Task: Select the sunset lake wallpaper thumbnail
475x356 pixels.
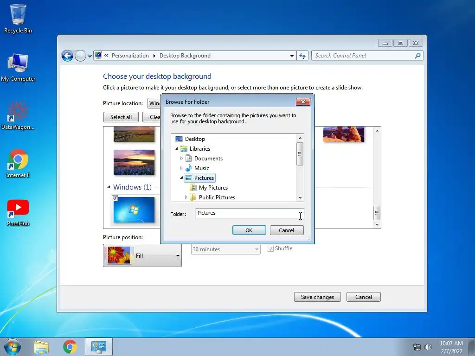Action: (x=134, y=163)
